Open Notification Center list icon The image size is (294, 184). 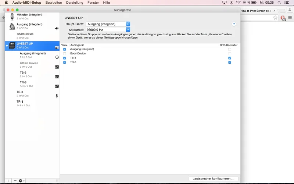tap(287, 3)
